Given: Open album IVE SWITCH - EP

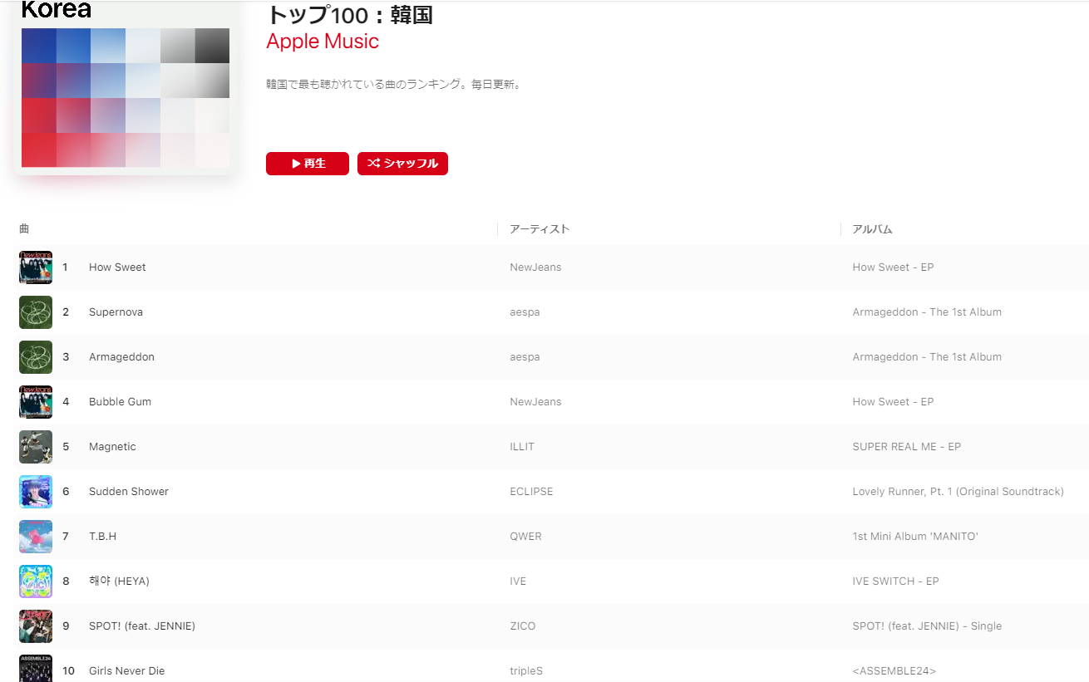Looking at the screenshot, I should click(x=895, y=581).
